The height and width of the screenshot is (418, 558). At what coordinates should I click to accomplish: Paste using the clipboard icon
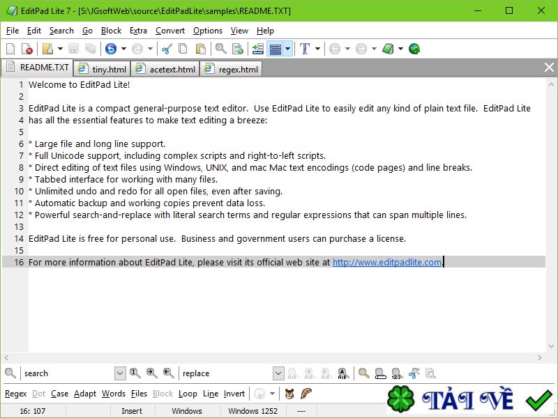tap(201, 49)
